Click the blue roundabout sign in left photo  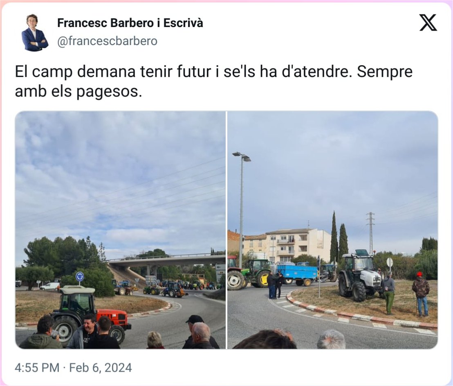[80, 277]
